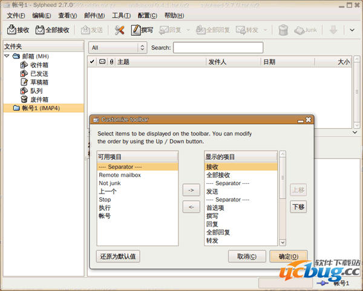Click the checkmark column header in message list

[92, 61]
